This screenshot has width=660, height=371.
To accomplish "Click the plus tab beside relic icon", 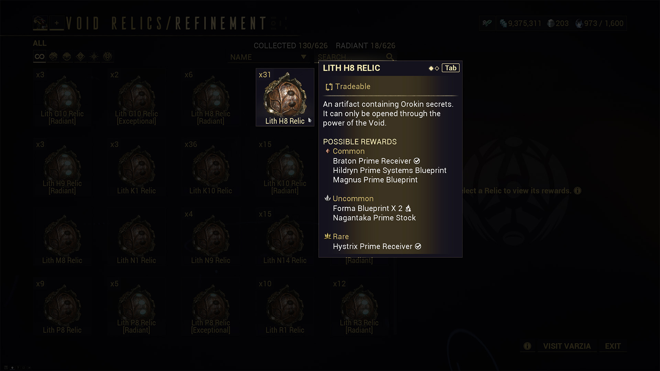I will [x=57, y=23].
